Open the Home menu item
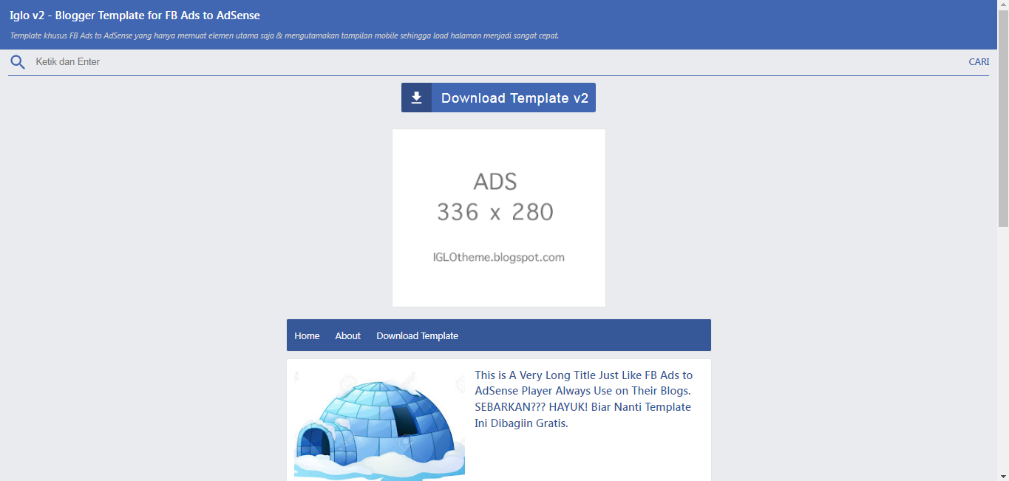 307,335
